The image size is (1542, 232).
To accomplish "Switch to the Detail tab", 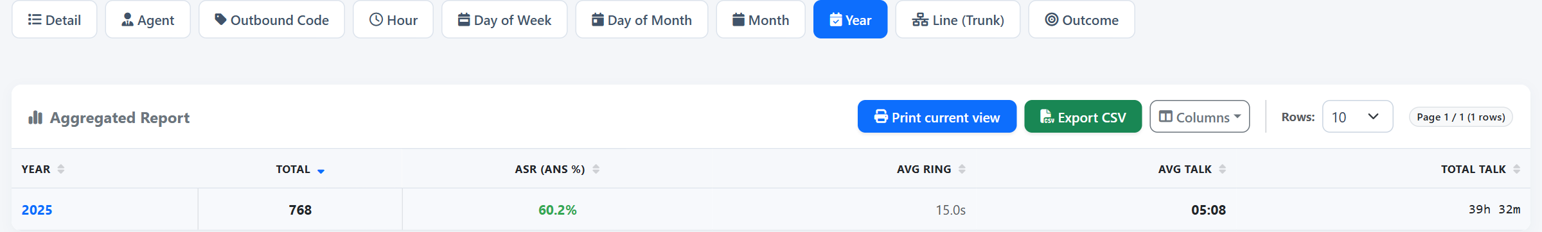I will pyautogui.click(x=55, y=19).
